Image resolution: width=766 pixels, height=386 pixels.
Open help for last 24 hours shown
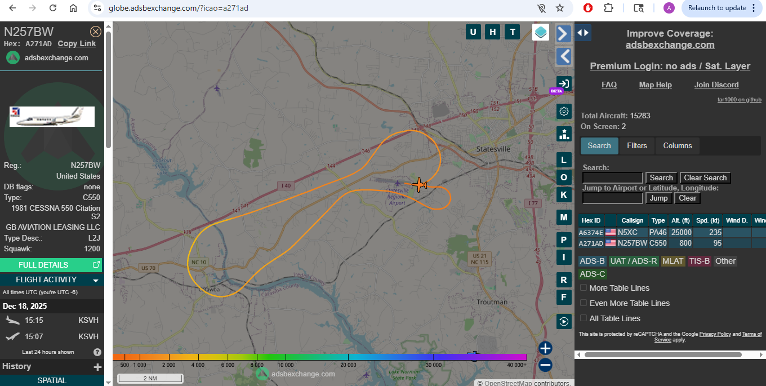click(97, 352)
